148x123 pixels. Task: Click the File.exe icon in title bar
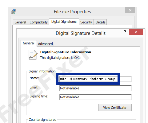pos(14,11)
